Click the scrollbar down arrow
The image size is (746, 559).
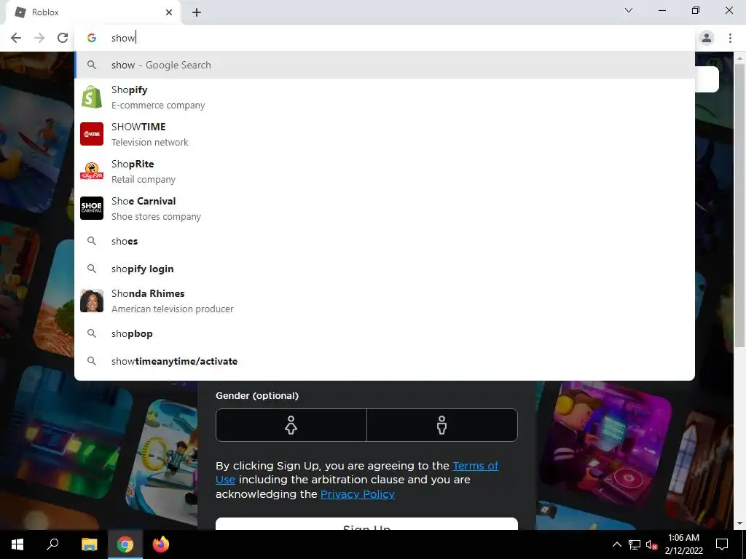(739, 523)
